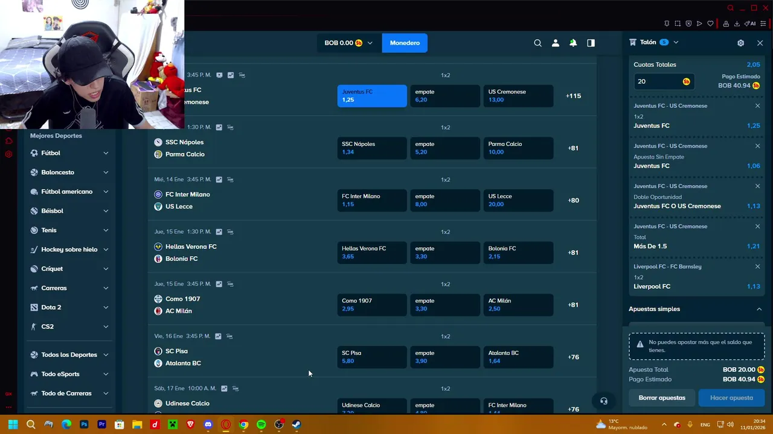This screenshot has height=434, width=773.
Task: Open Photoshop from the taskbar
Action: [x=84, y=424]
